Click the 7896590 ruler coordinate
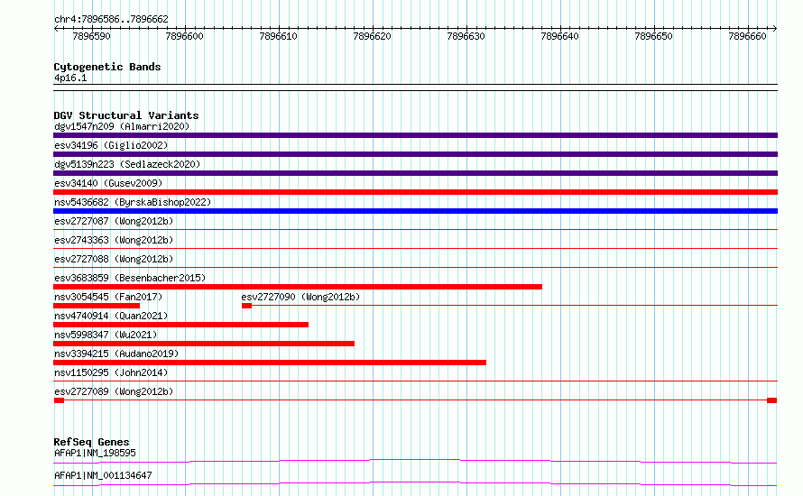 pyautogui.click(x=92, y=36)
